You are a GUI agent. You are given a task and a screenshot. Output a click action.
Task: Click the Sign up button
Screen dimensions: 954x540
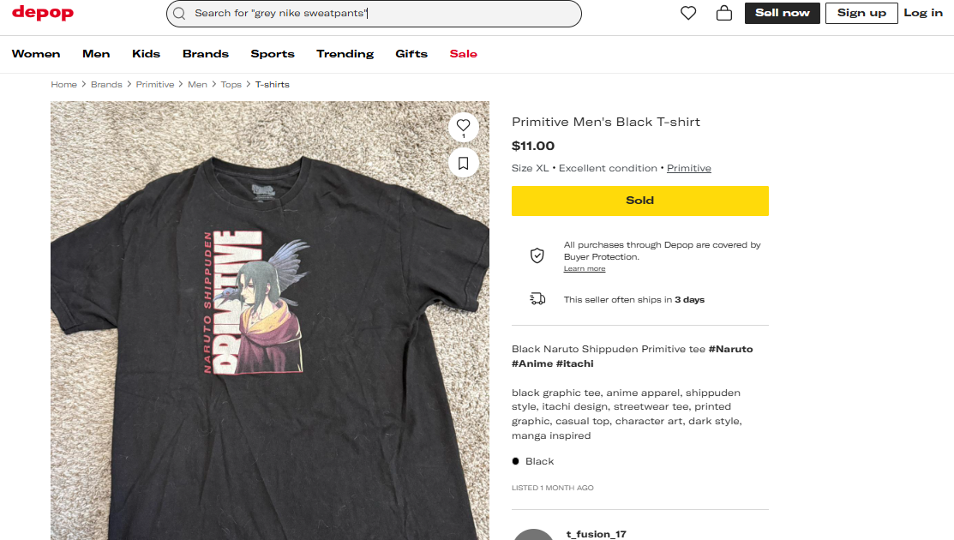[861, 13]
